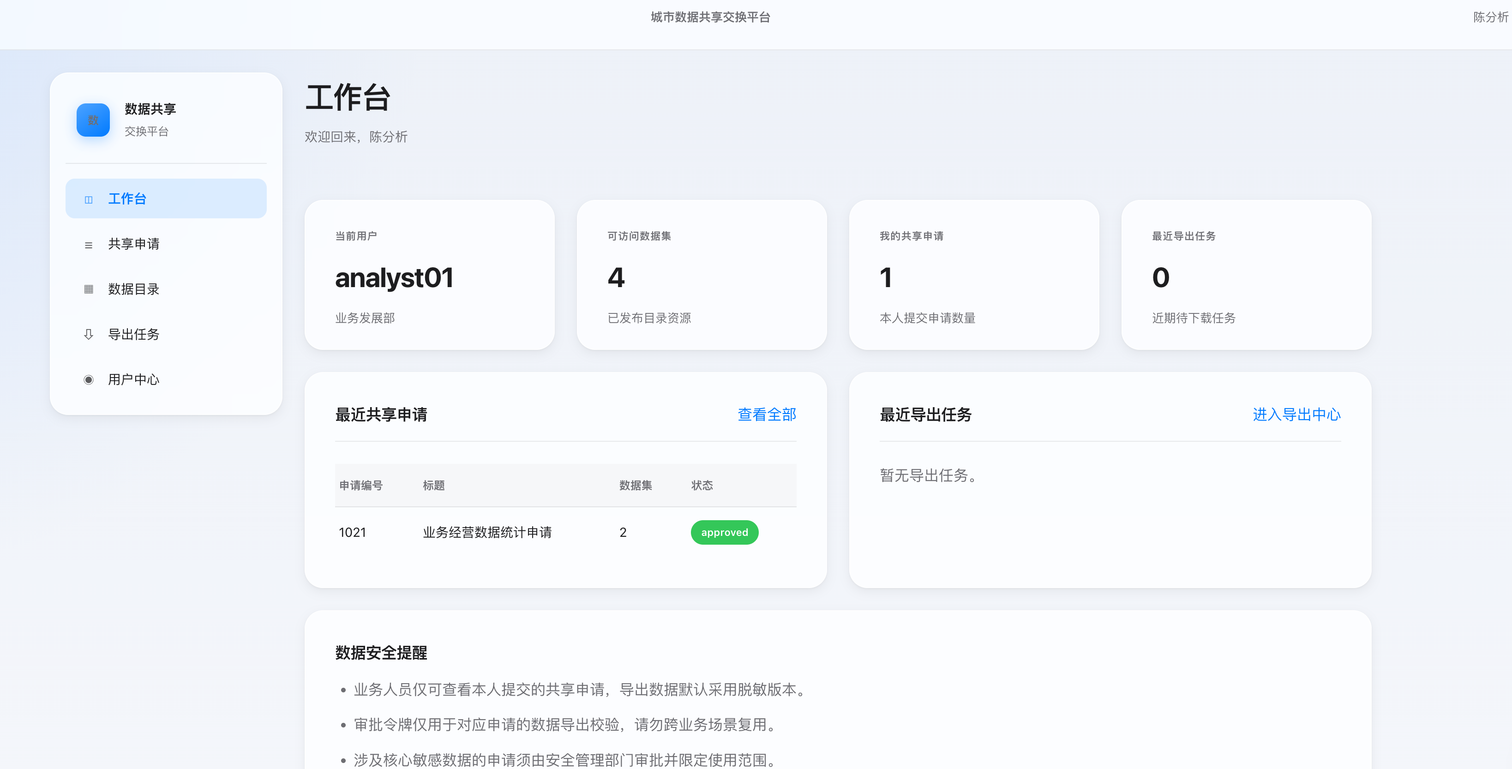Click the 城市数据共享交换平台 header title
Image resolution: width=1512 pixels, height=769 pixels.
coord(710,17)
